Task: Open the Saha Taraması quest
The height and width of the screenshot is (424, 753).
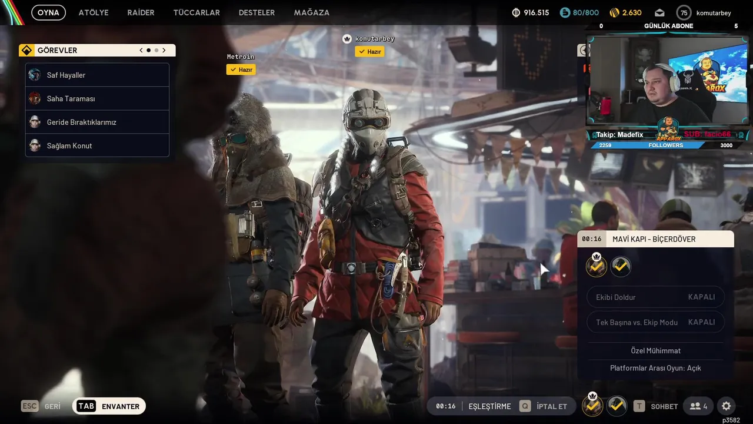Action: click(x=97, y=98)
